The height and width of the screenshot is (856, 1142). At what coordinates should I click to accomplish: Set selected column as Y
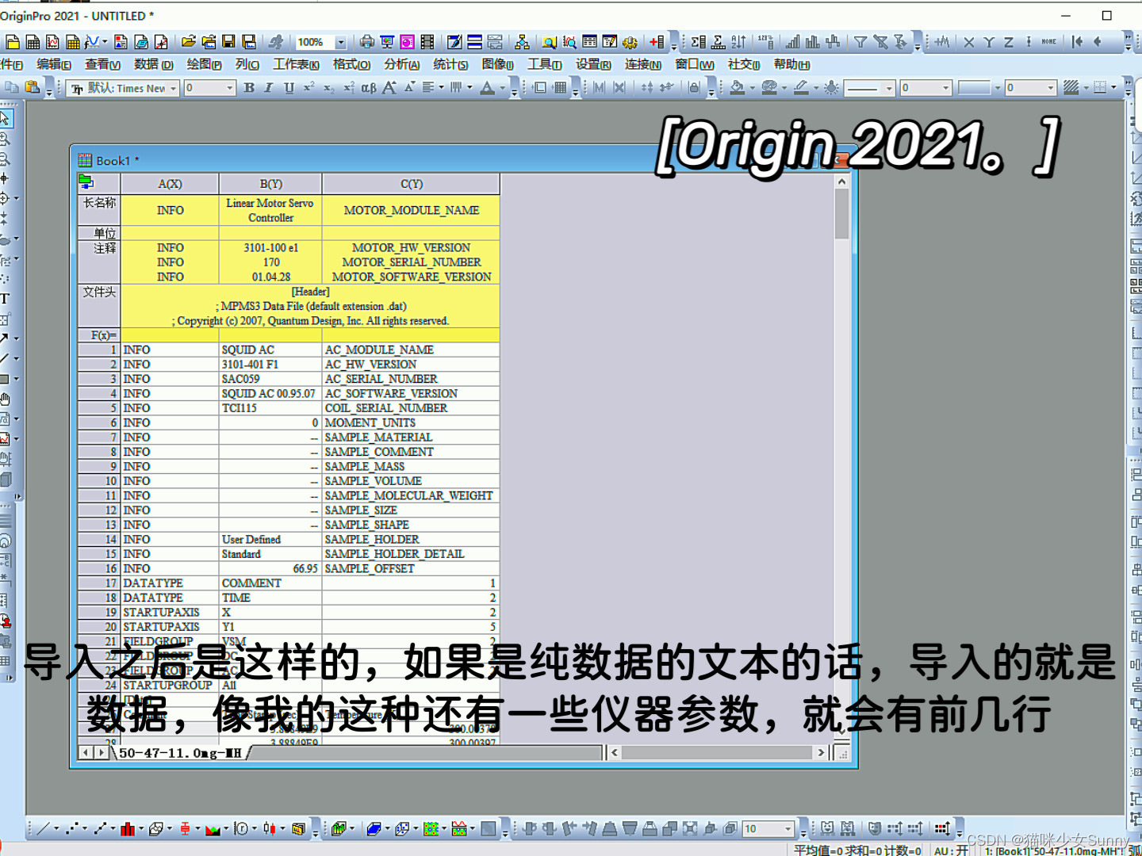click(988, 43)
